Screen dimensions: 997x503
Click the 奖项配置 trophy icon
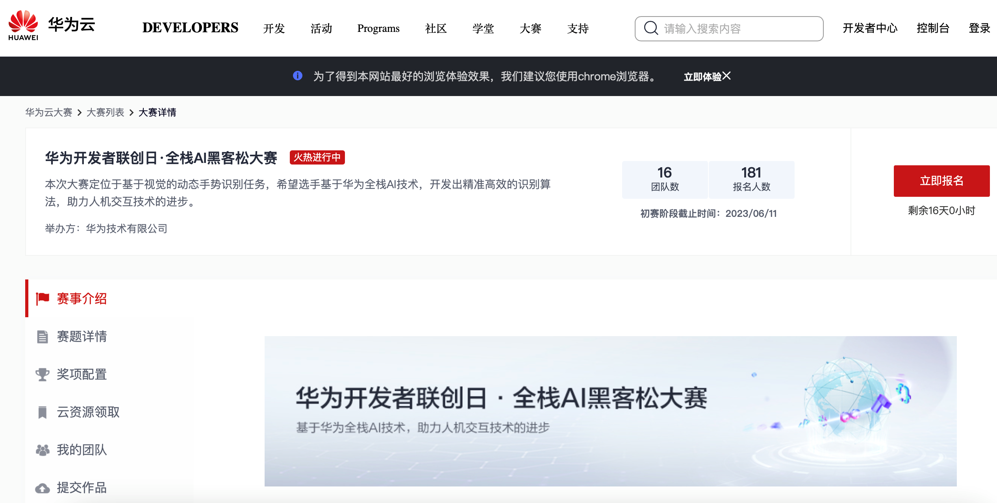pos(43,374)
